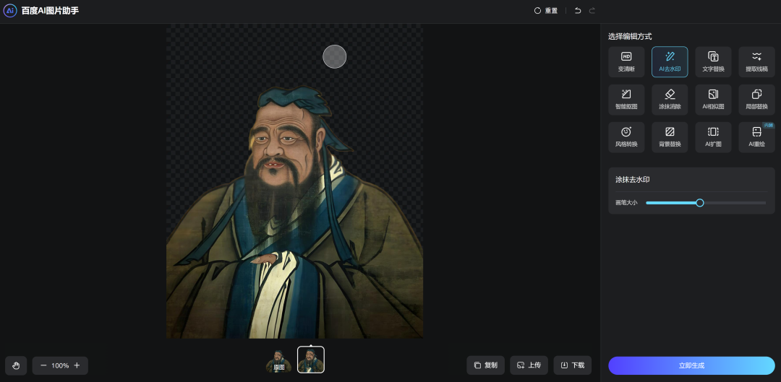Zoom in with the plus icon

tap(77, 365)
